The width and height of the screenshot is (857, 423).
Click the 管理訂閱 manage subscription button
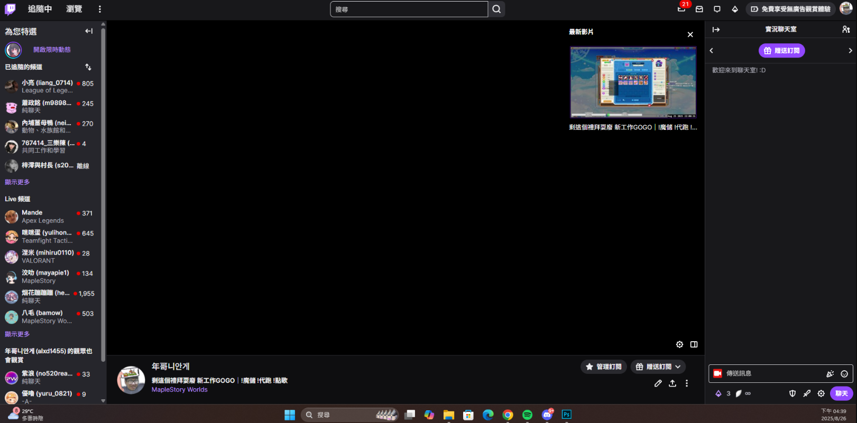(x=603, y=366)
